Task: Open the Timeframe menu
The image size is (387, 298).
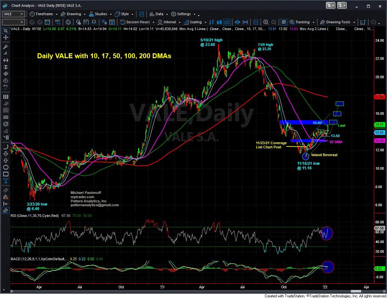Action: tap(44, 14)
